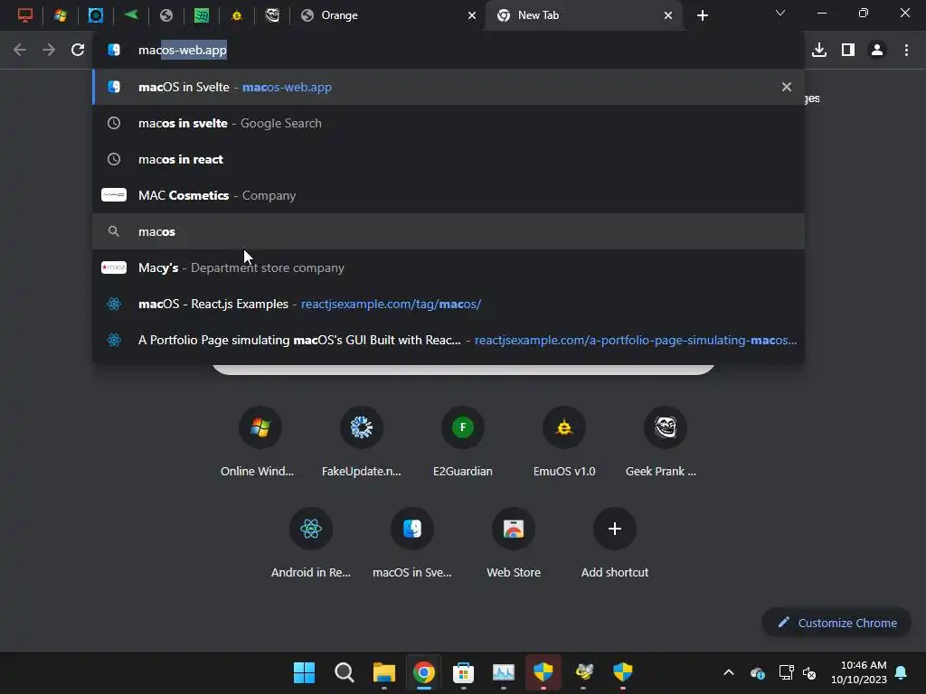Open the pinned globe icon tab
The width and height of the screenshot is (926, 694).
tap(166, 15)
